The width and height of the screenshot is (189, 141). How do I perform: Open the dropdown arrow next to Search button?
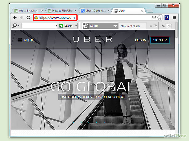[x=76, y=26]
